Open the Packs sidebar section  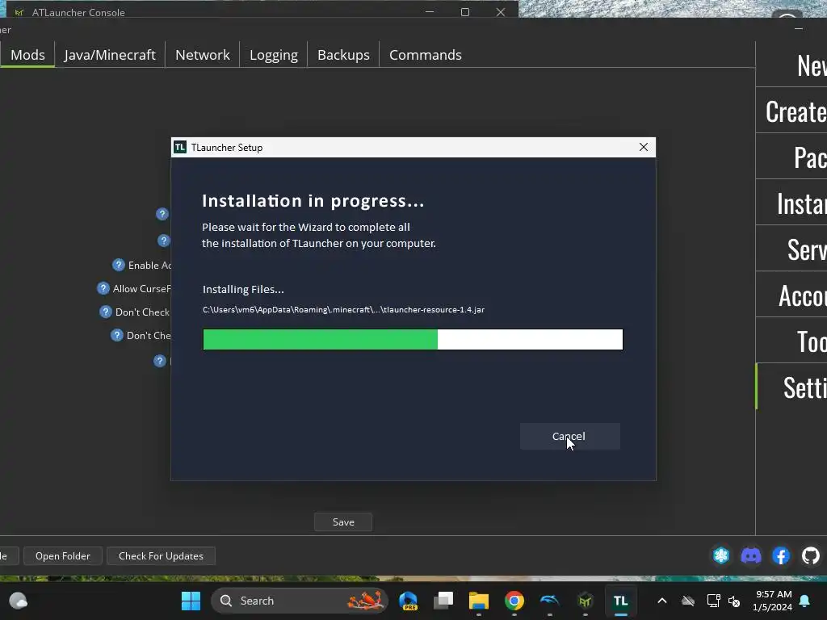(791, 157)
